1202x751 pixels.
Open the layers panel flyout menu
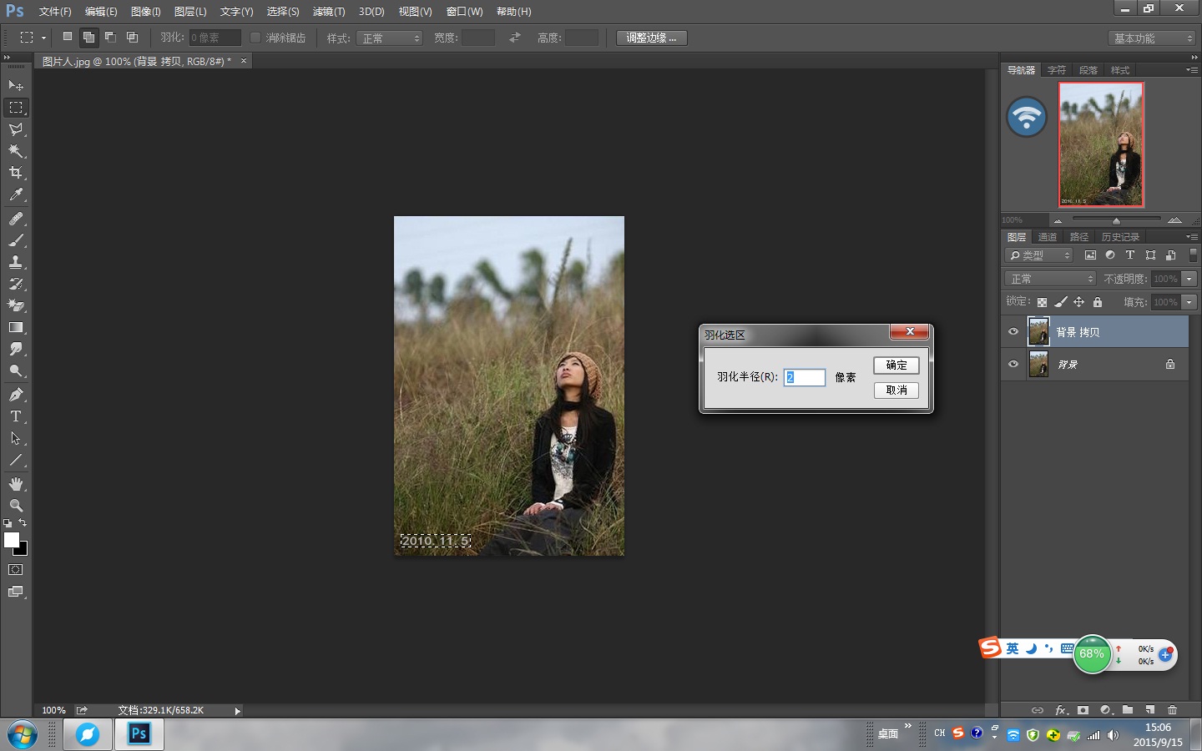point(1192,237)
